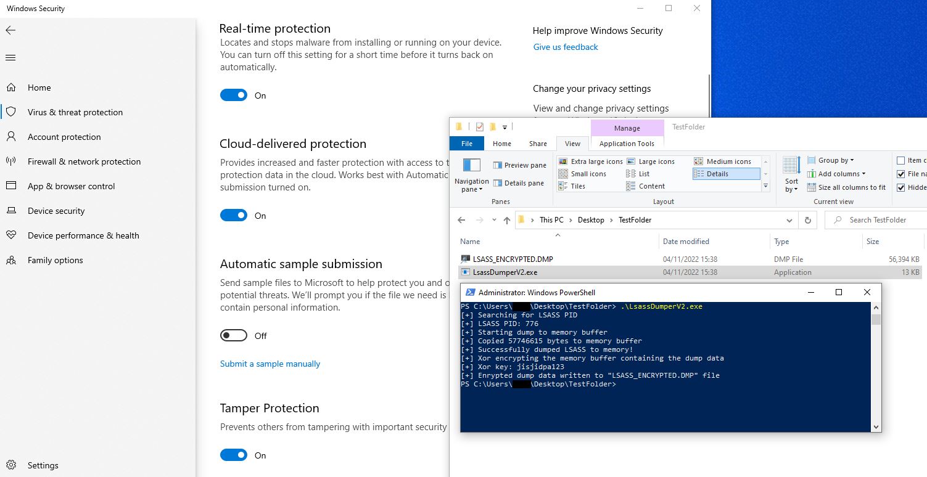Image resolution: width=927 pixels, height=477 pixels.
Task: Select List layout in Explorer
Action: click(638, 174)
